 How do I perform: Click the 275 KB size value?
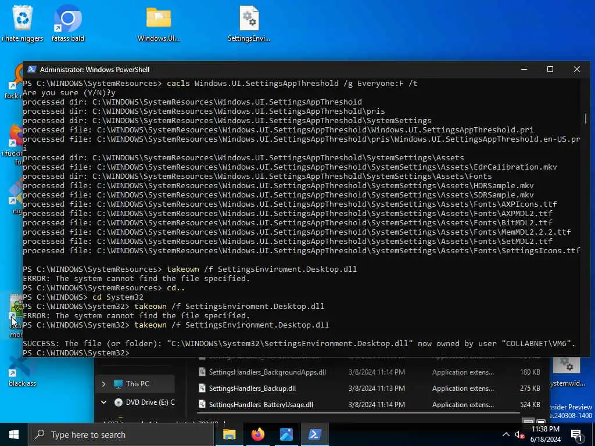530,389
